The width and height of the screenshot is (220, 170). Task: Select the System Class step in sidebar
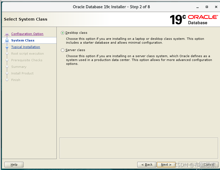[x=29, y=40]
